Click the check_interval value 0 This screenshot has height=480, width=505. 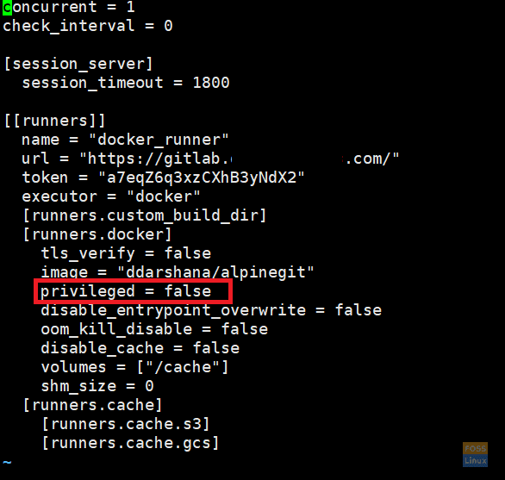(x=168, y=26)
